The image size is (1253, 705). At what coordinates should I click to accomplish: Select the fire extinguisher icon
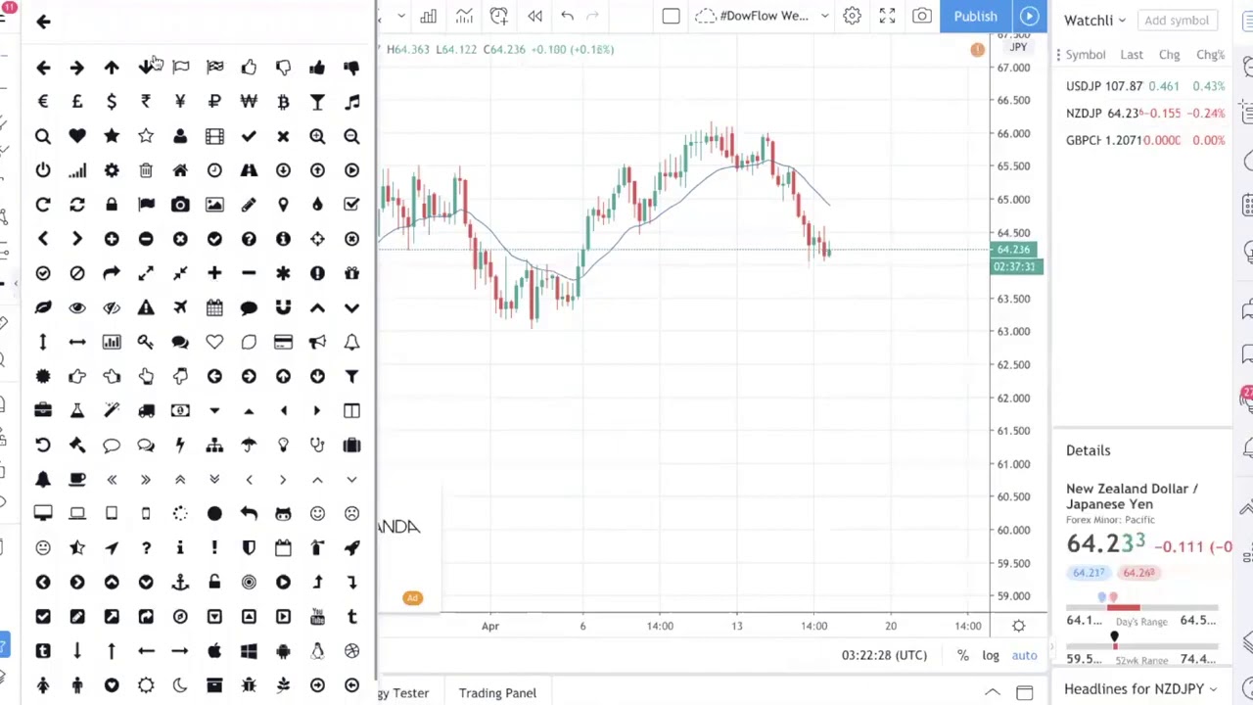pyautogui.click(x=317, y=547)
